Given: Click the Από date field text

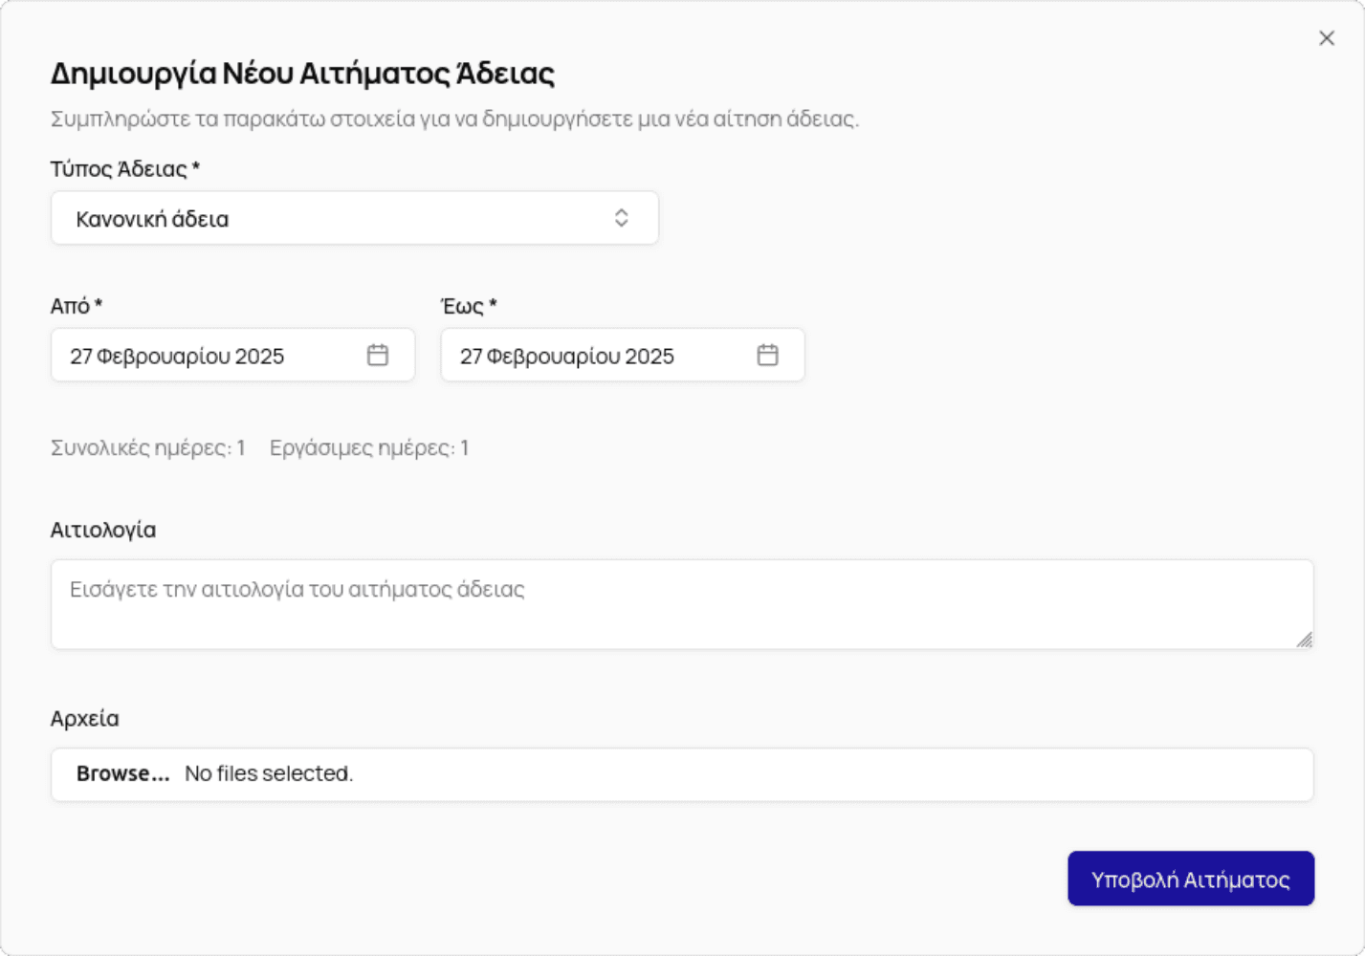Looking at the screenshot, I should coord(177,357).
